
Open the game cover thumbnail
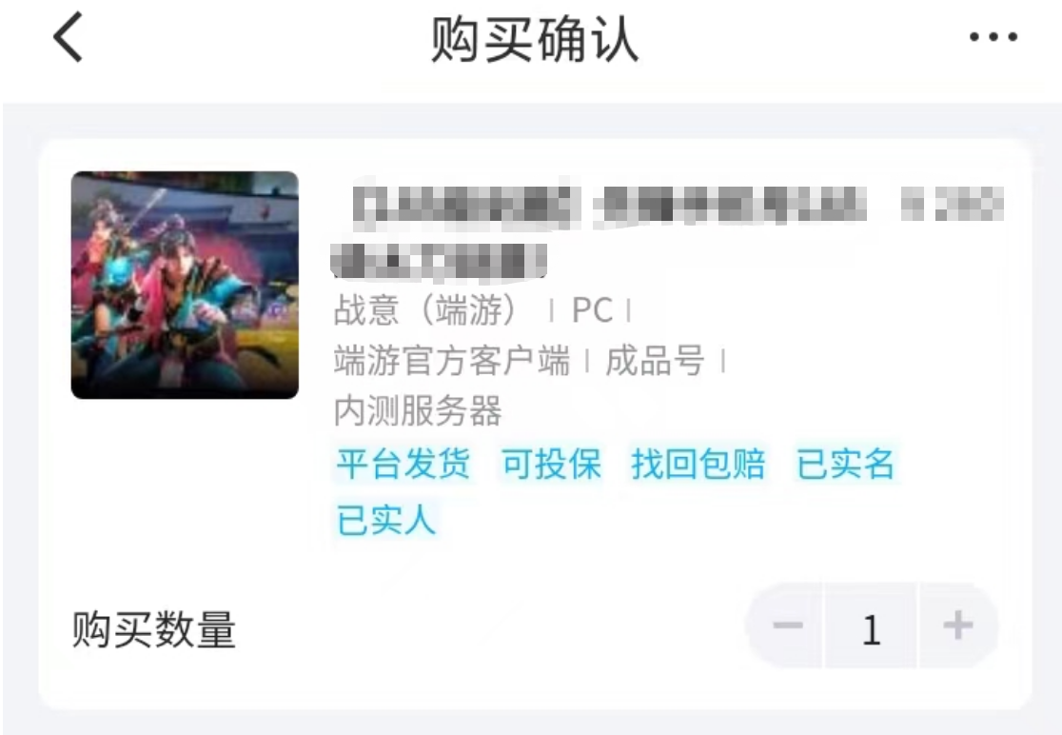[x=185, y=286]
